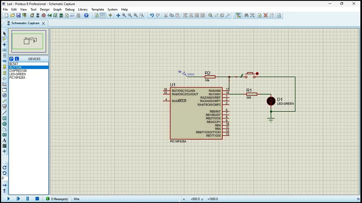The image size is (362, 203).
Task: Open library manager with L button
Action: pos(17,59)
